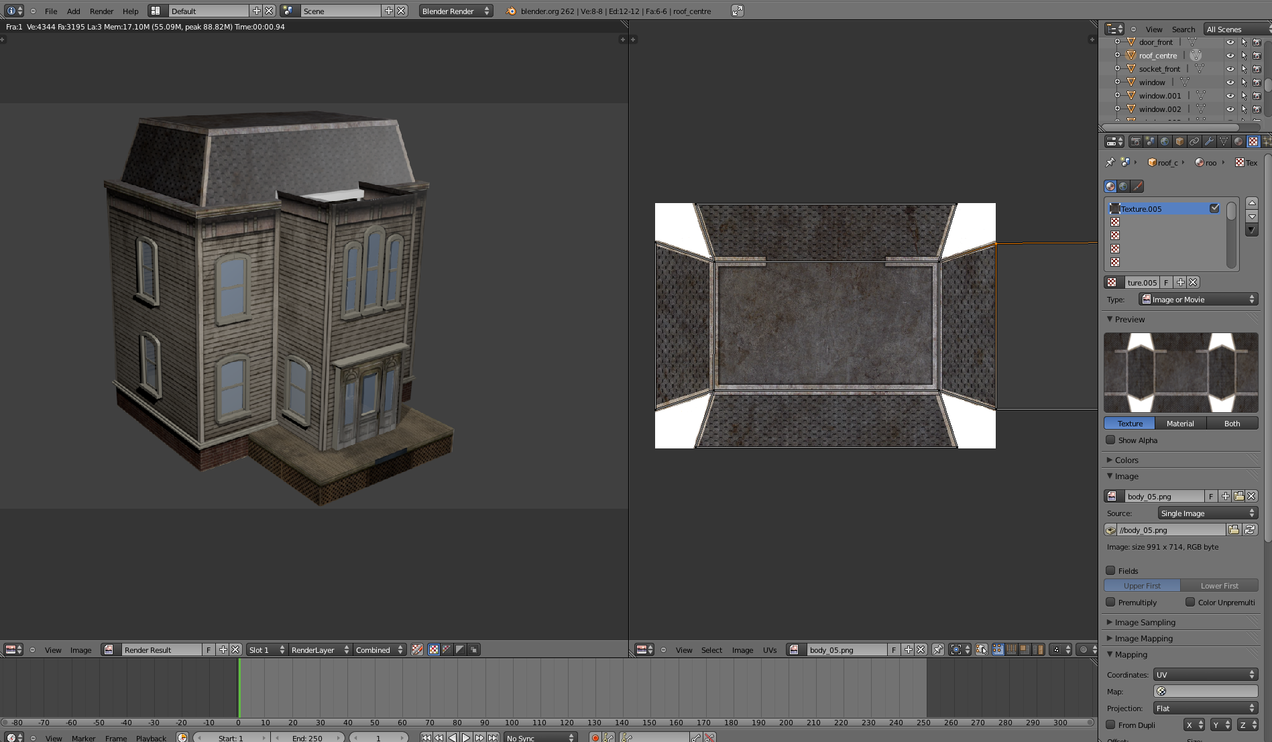Pin the properties context with pushpin icon
1272x742 pixels.
tap(1110, 162)
